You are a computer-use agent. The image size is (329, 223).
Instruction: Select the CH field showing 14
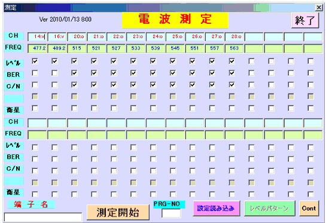[x=37, y=36]
